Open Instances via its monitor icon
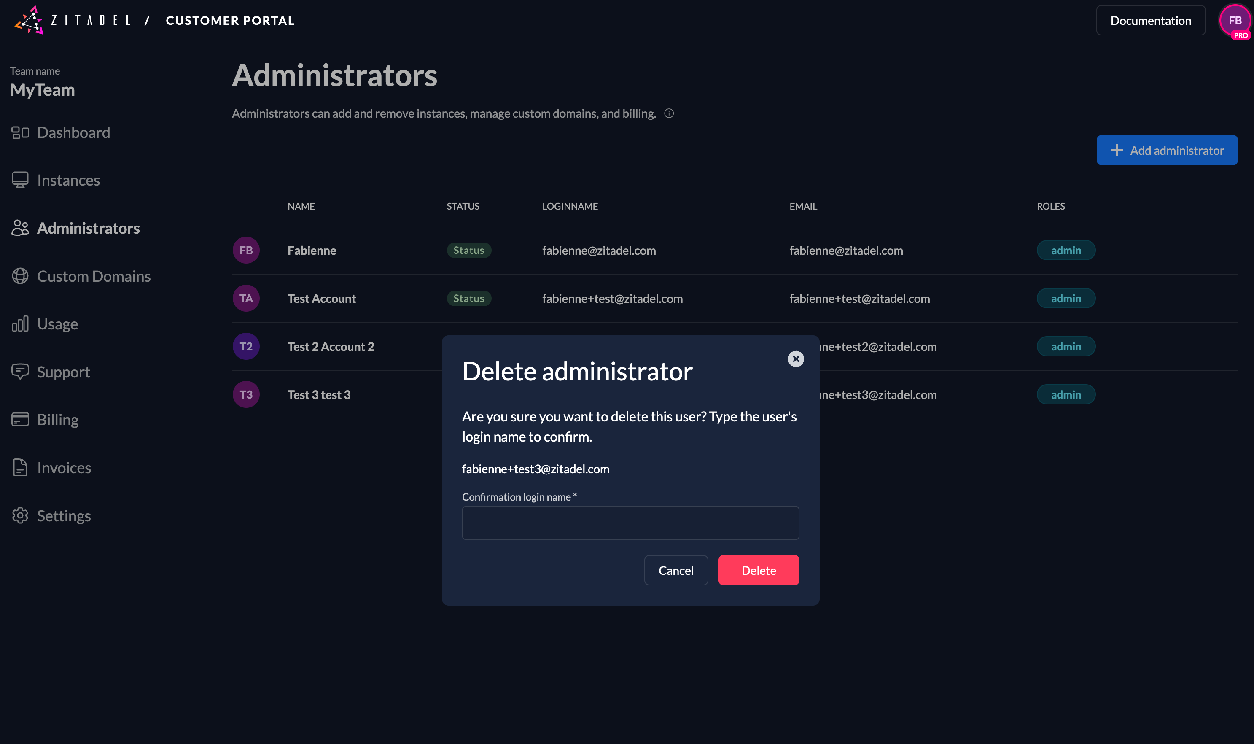Viewport: 1254px width, 744px height. (x=20, y=180)
